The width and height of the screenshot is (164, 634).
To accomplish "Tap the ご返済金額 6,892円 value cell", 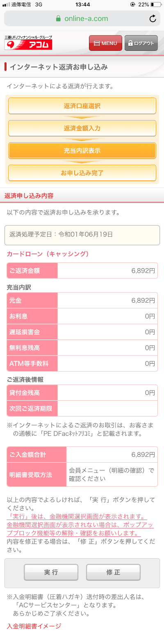I will [107, 271].
